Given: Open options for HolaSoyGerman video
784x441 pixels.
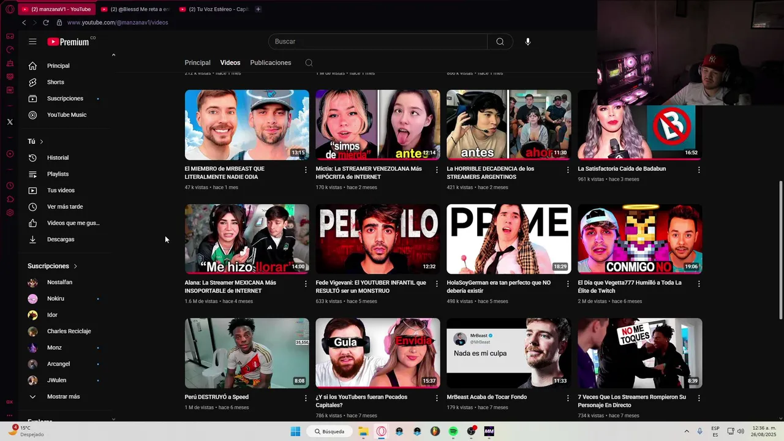Looking at the screenshot, I should (568, 284).
